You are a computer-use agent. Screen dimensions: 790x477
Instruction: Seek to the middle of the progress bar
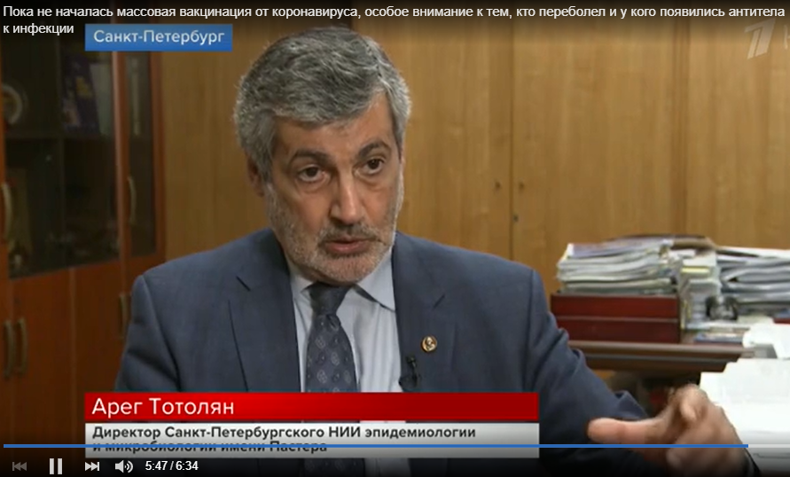[x=395, y=446]
